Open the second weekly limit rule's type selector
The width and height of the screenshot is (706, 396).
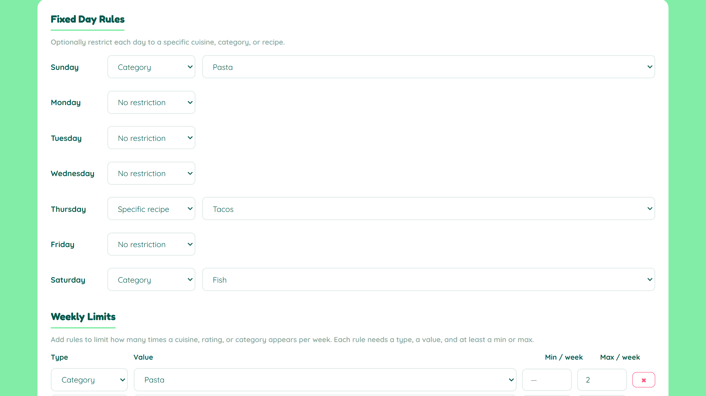click(89, 395)
